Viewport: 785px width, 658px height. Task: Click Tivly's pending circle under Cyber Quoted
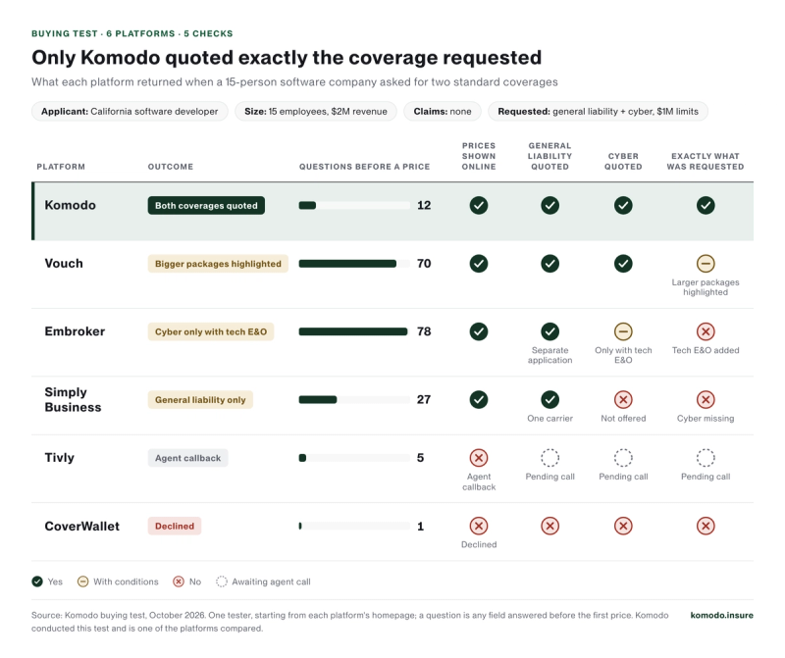click(623, 457)
